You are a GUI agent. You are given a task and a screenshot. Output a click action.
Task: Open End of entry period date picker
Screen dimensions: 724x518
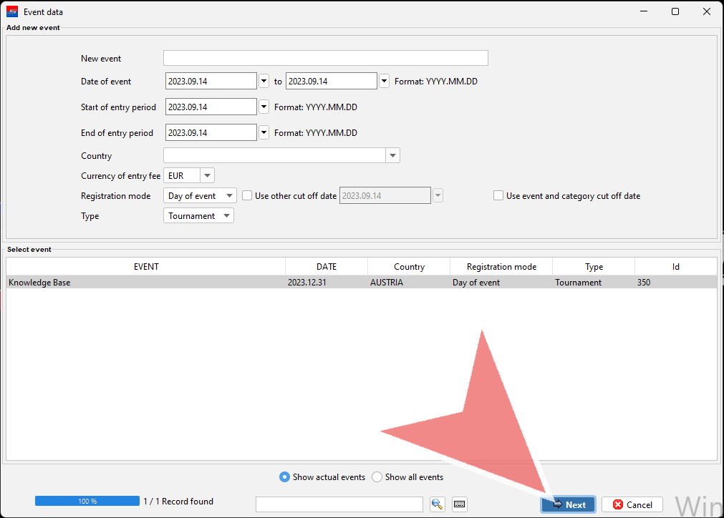(264, 133)
